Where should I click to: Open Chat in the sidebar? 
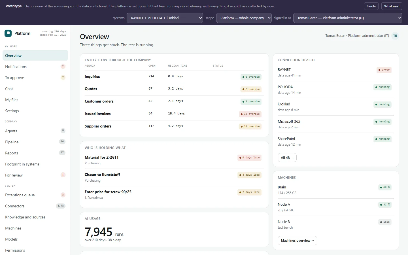point(35,89)
